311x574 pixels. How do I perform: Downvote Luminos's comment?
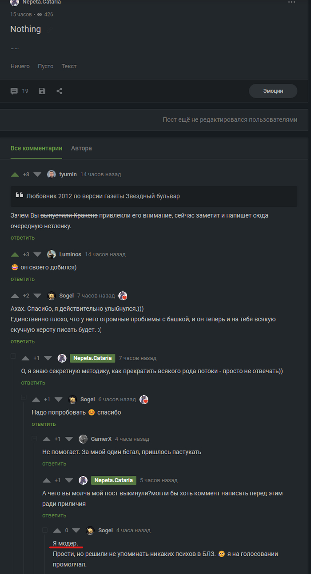tap(37, 254)
